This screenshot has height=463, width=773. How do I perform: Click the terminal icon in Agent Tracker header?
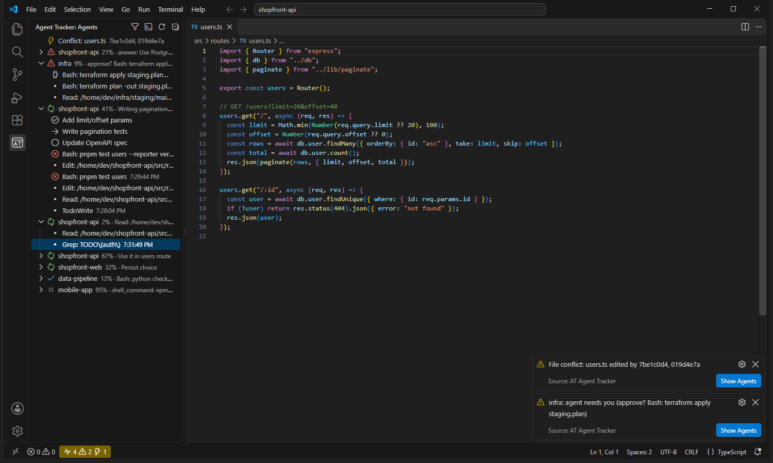(x=148, y=27)
